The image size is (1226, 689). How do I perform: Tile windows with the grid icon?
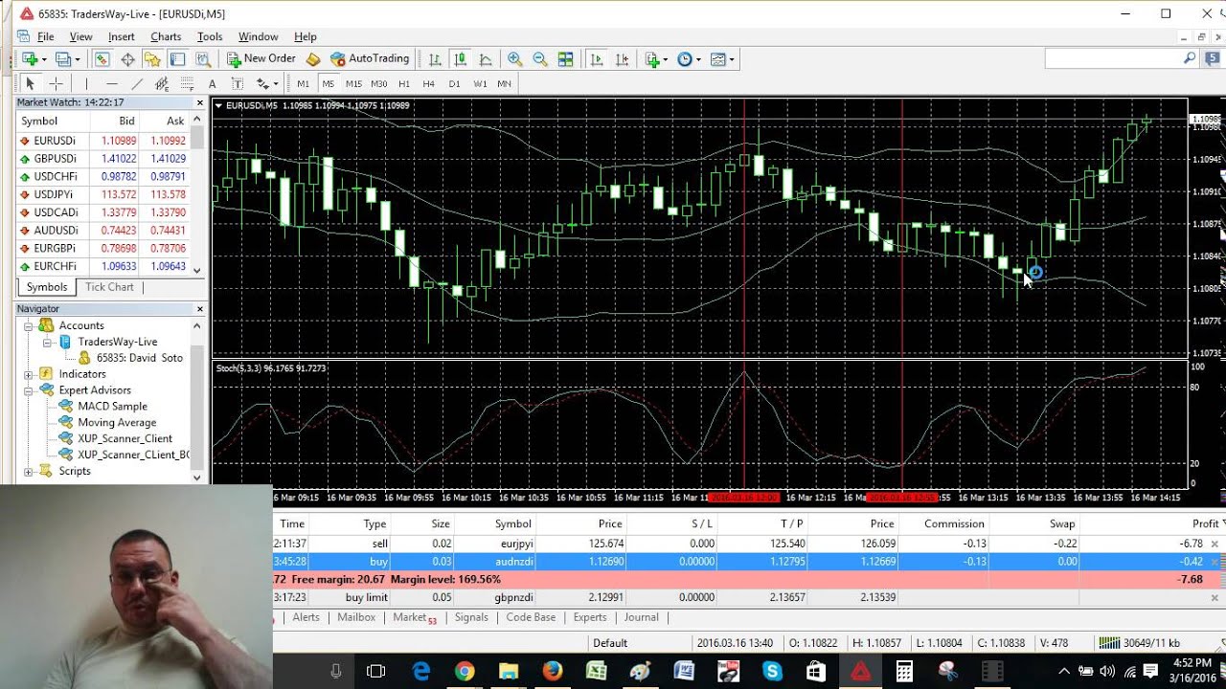pos(565,58)
